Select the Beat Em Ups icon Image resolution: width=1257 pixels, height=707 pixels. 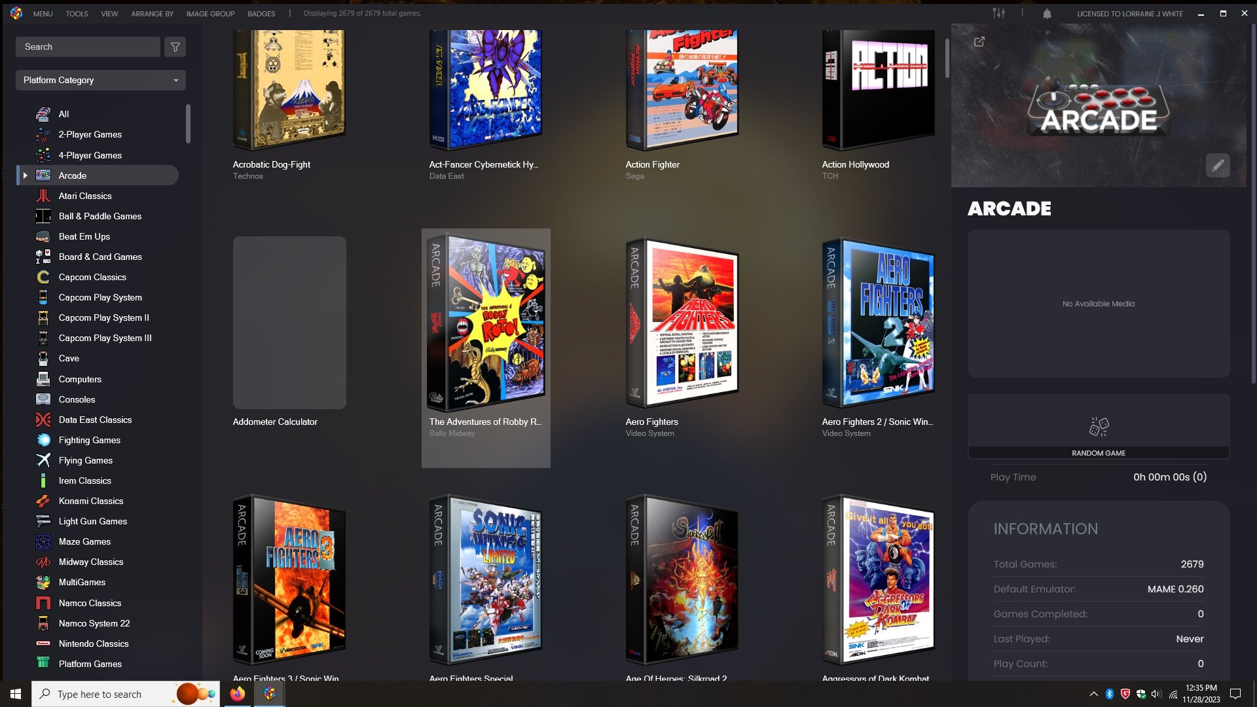(x=43, y=236)
